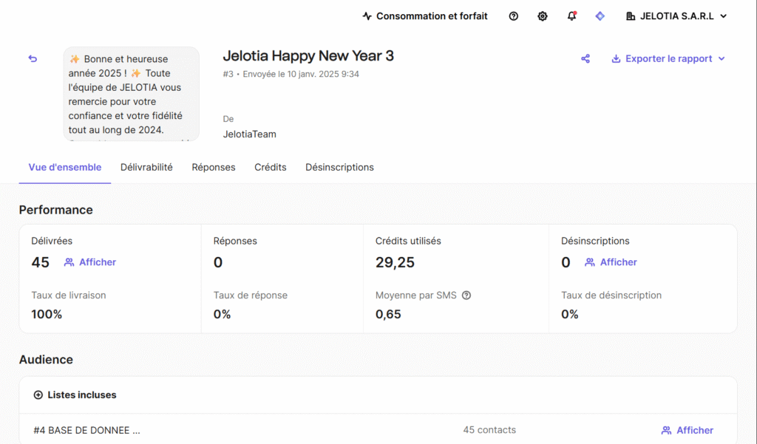Click the share campaign icon
The height and width of the screenshot is (444, 757).
click(x=585, y=59)
